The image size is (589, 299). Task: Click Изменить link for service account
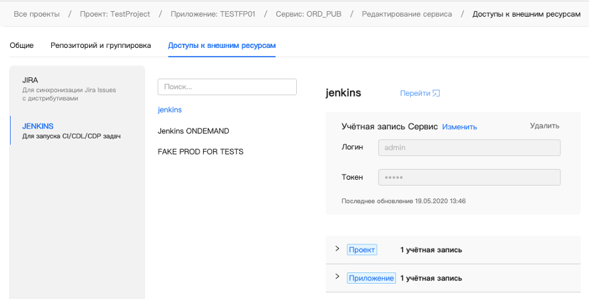click(459, 127)
